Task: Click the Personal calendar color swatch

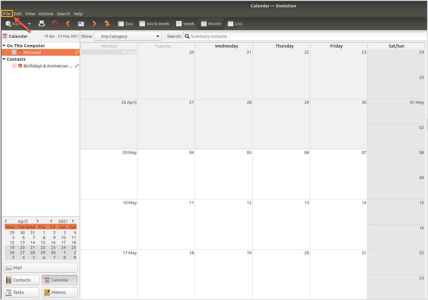Action: (x=14, y=52)
